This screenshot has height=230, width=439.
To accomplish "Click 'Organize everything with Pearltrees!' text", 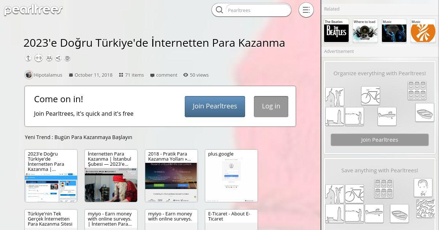I will [x=380, y=73].
